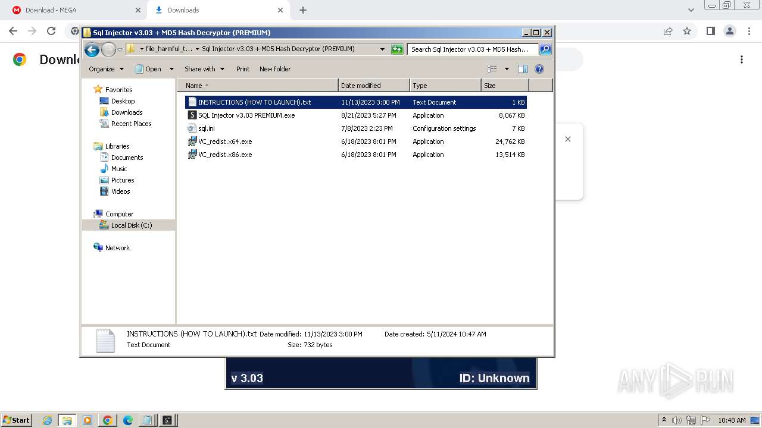The width and height of the screenshot is (762, 428).
Task: Toggle the preview pane button
Action: pyautogui.click(x=523, y=69)
